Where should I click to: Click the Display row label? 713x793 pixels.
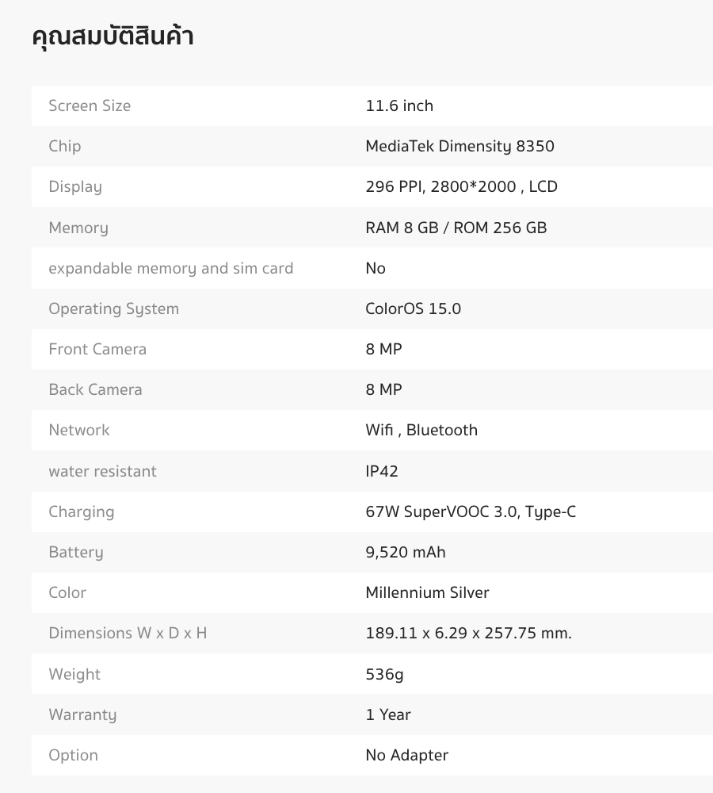(x=75, y=187)
